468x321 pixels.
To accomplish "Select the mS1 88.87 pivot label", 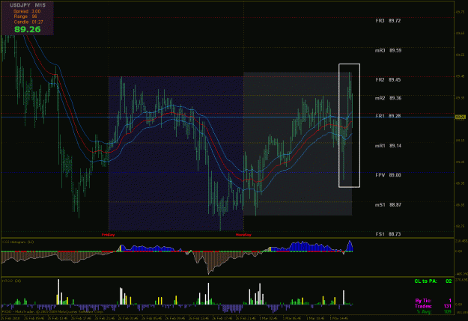I will [388, 205].
